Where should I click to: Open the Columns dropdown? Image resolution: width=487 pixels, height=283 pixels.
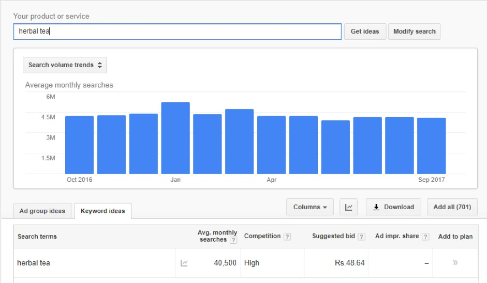[310, 207]
